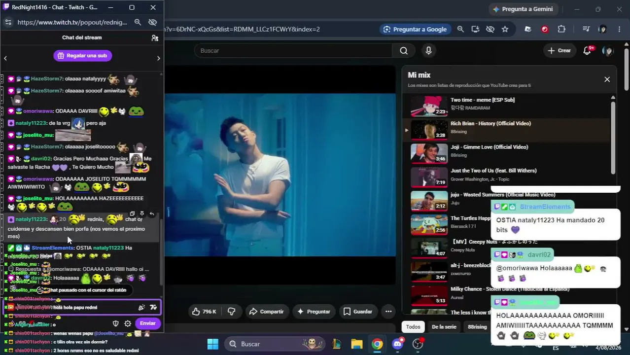Click the Twitch chat scrollbar
The image size is (630, 355).
(x=161, y=251)
